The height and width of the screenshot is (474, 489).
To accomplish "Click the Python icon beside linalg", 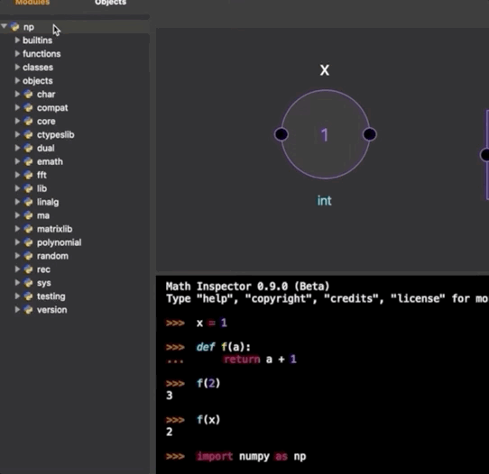I will click(x=28, y=202).
